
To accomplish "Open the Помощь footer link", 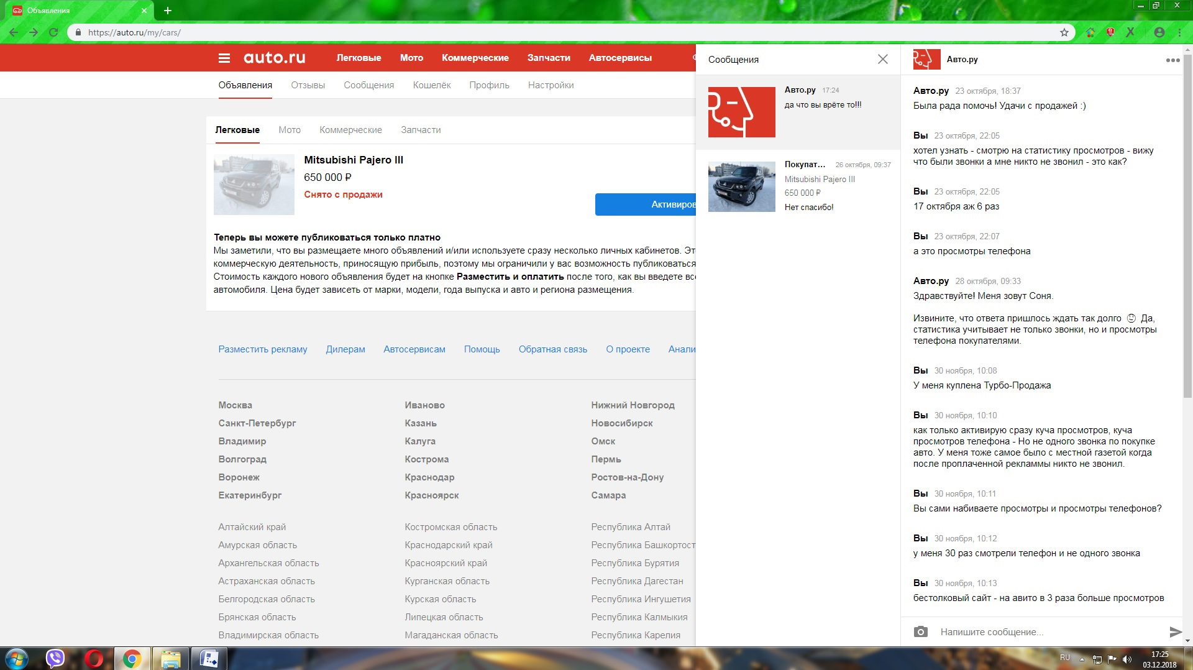I will click(x=482, y=349).
